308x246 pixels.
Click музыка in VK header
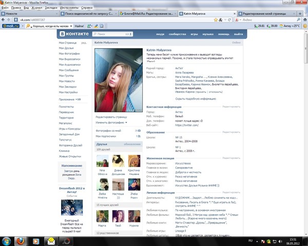pos(208,34)
